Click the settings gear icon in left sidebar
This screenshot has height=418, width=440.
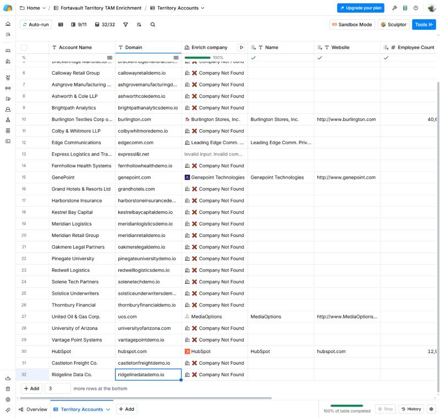pos(8,399)
